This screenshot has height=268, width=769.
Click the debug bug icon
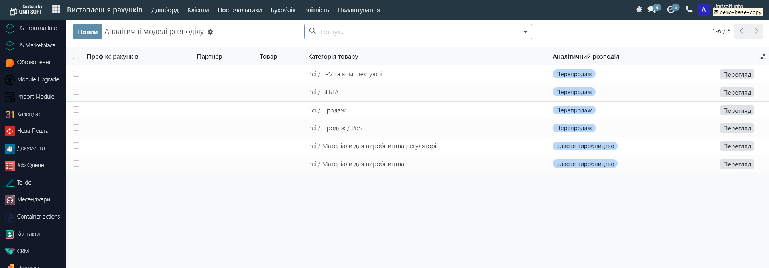click(639, 9)
